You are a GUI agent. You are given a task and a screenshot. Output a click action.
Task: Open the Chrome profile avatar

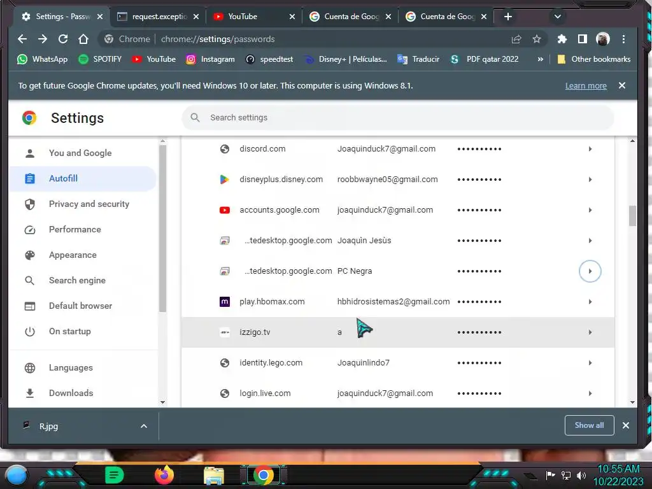coord(603,39)
